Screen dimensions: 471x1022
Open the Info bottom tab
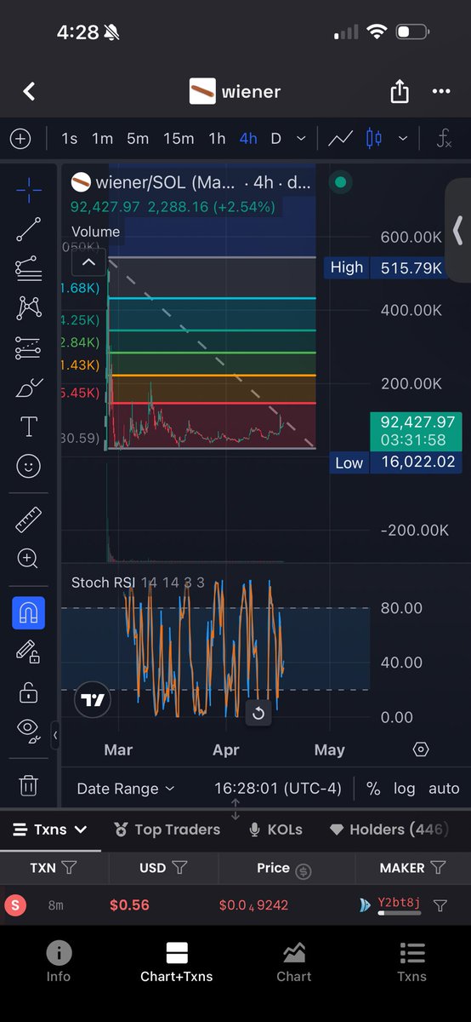[59, 962]
